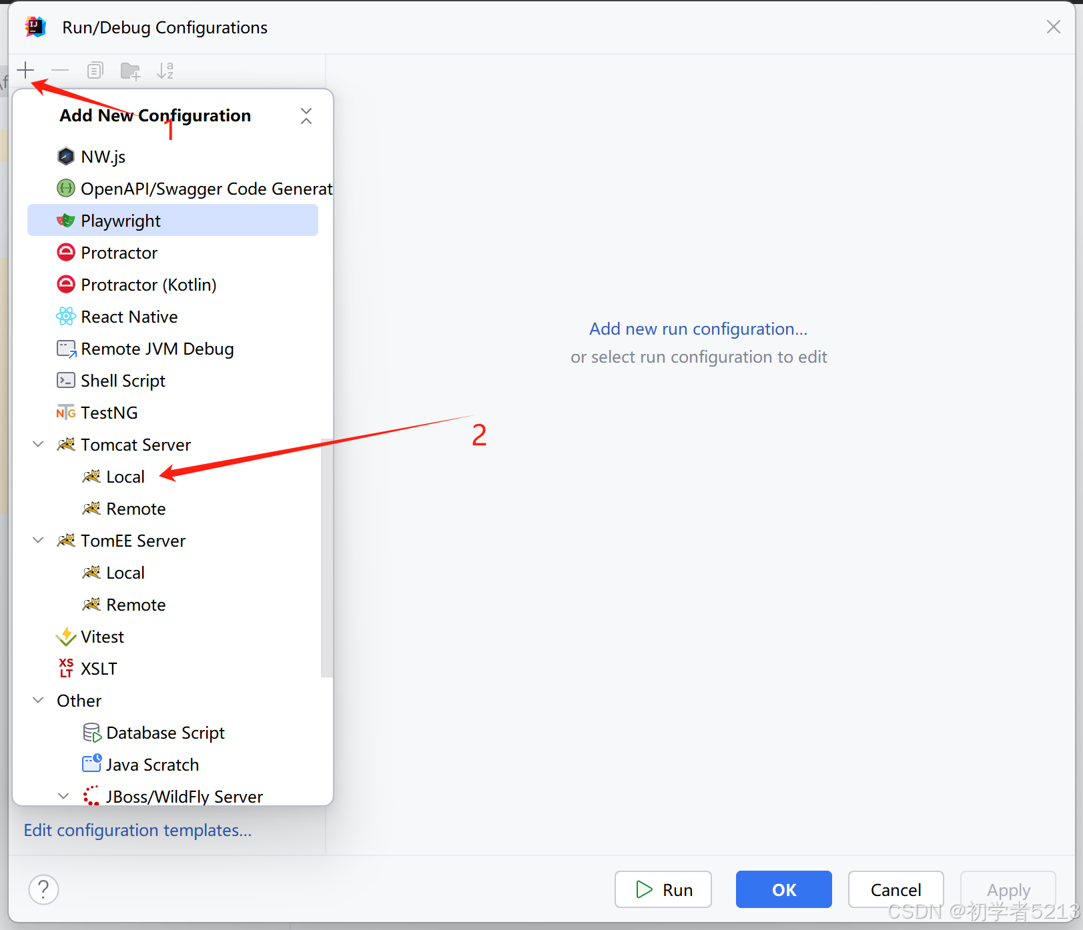
Task: Choose the Shell Script configuration type
Action: click(173, 381)
